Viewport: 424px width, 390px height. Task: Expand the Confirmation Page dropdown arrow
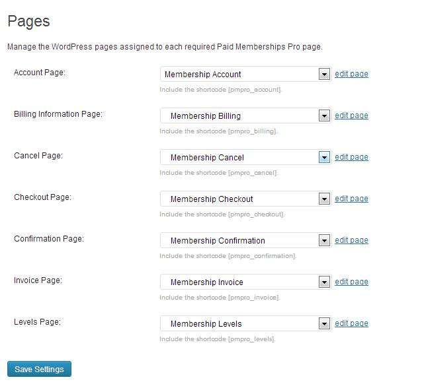(x=324, y=240)
